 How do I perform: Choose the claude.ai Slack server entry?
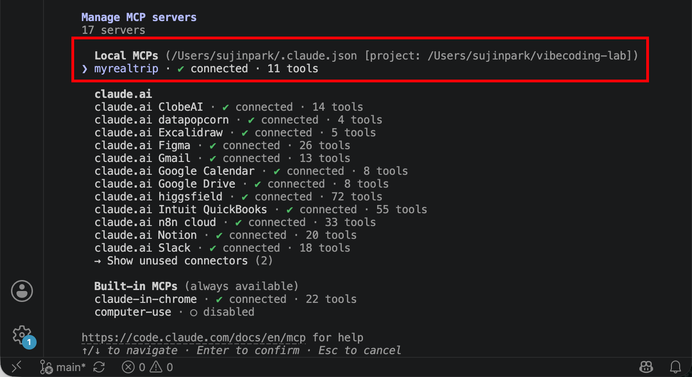pos(222,248)
